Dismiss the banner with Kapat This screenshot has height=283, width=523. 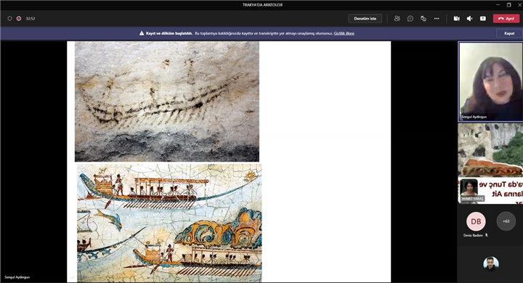point(509,33)
